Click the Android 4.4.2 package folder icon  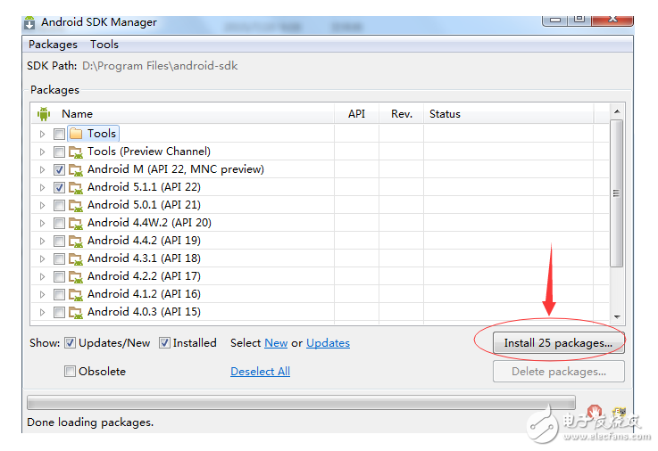[76, 241]
